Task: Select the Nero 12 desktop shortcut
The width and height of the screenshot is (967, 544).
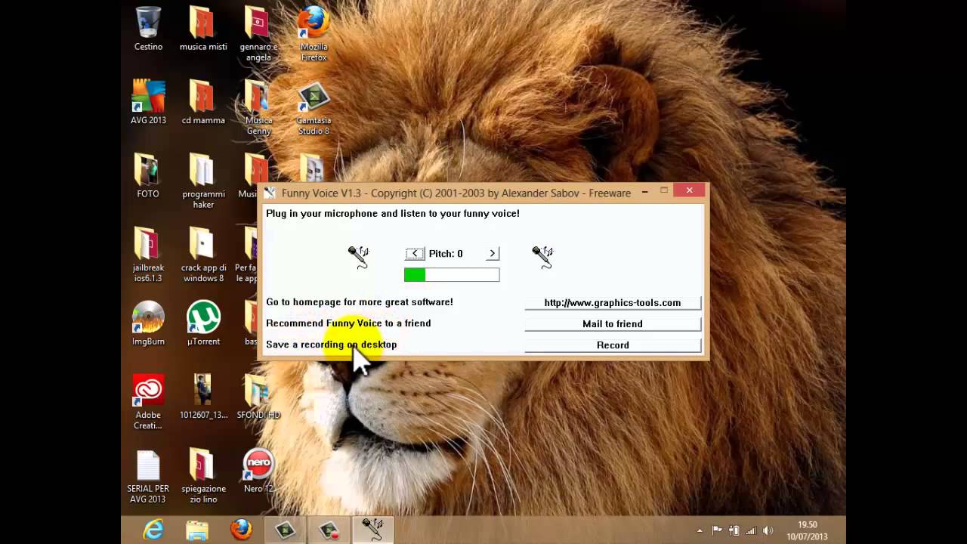Action: point(258,470)
